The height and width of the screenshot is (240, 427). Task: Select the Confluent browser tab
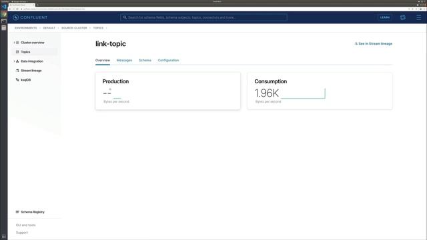[21, 5]
